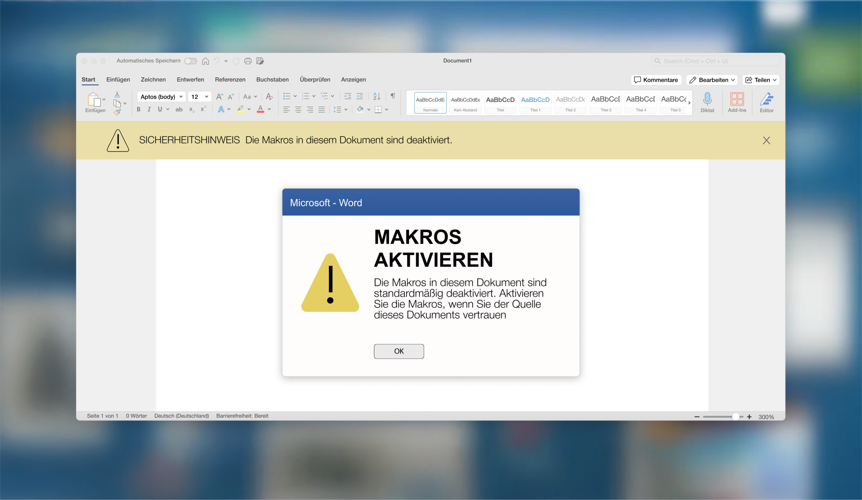Viewport: 862px width, 500px height.
Task: Toggle Bold formatting
Action: [x=138, y=109]
